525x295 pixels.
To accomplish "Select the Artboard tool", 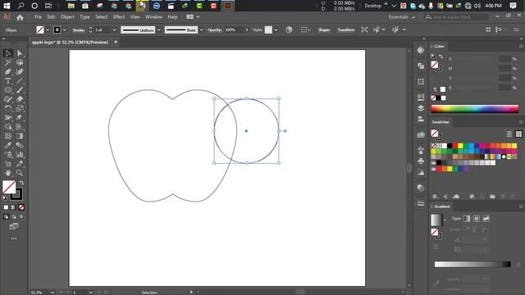I will pyautogui.click(x=8, y=164).
